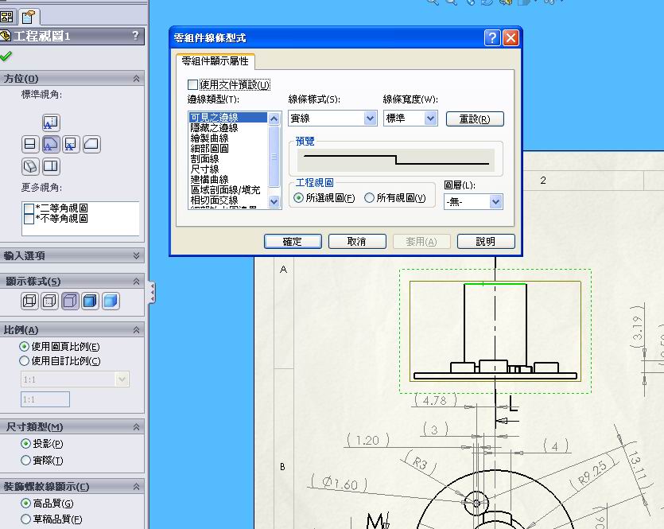Open the FeatureManager design tree tab icon
664x529 pixels.
click(7, 17)
